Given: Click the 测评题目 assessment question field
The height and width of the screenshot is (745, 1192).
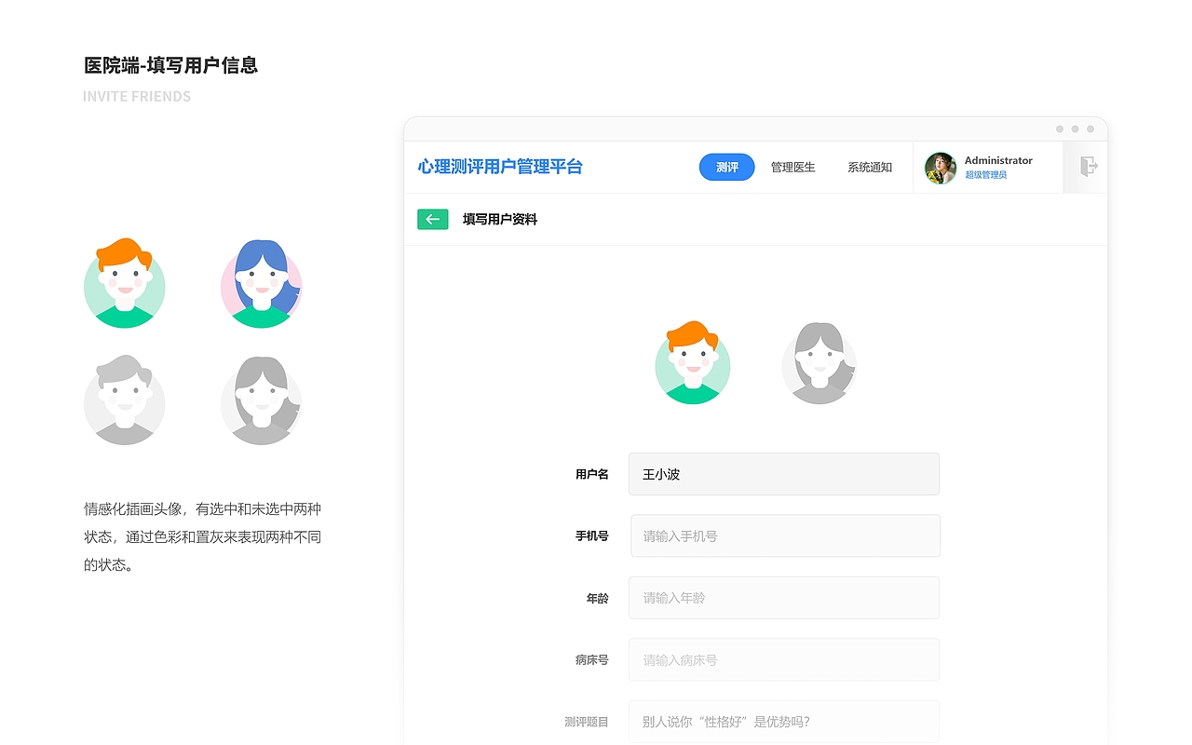Looking at the screenshot, I should tap(784, 722).
